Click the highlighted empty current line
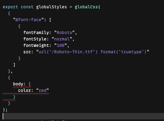 [x=83, y=116]
